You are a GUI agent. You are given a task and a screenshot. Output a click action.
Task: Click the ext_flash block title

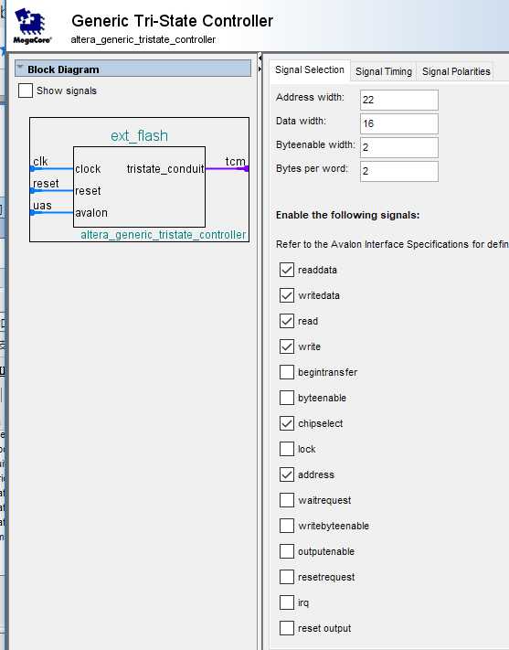(139, 136)
